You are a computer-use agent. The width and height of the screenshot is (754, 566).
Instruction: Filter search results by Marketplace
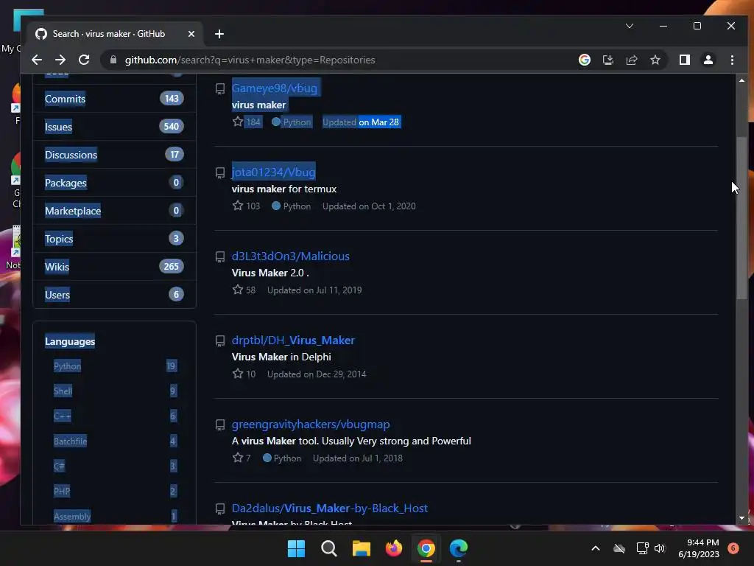point(114,211)
